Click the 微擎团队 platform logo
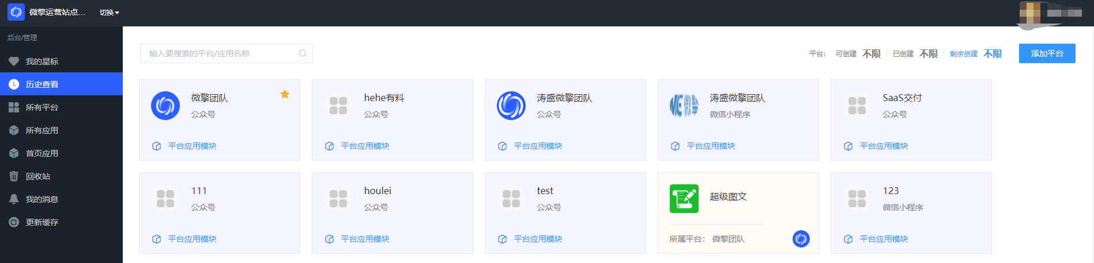1094x263 pixels. click(x=165, y=106)
